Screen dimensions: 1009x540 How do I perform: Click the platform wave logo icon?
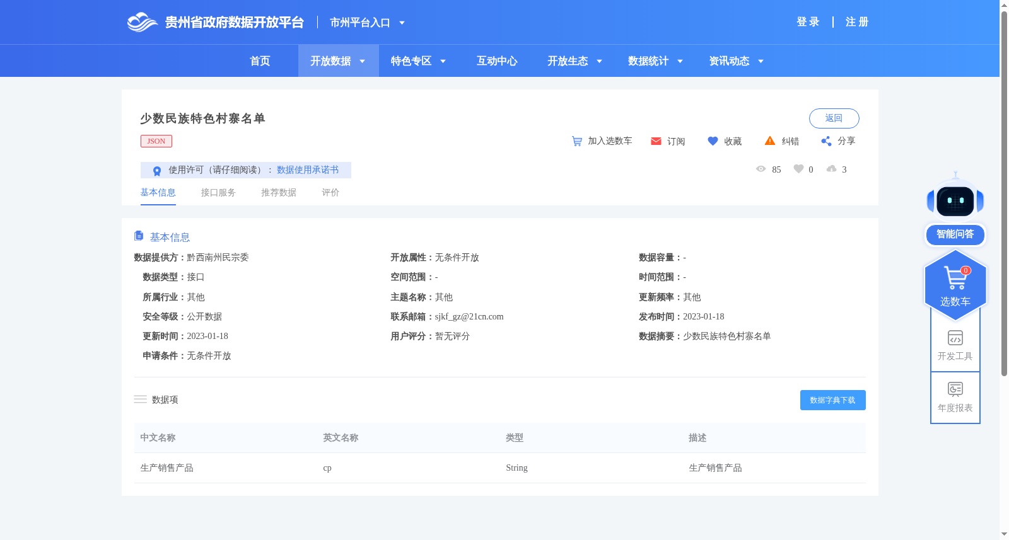click(x=143, y=22)
